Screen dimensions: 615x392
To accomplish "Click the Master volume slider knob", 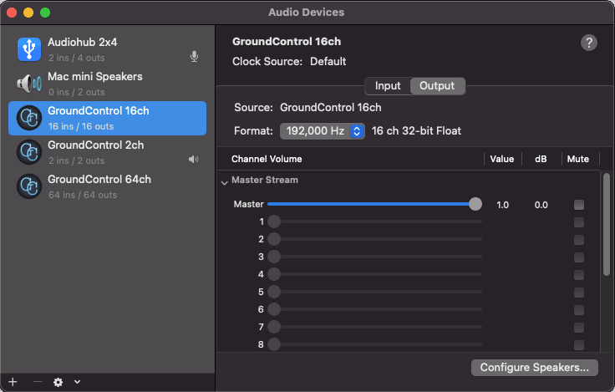I will [475, 204].
